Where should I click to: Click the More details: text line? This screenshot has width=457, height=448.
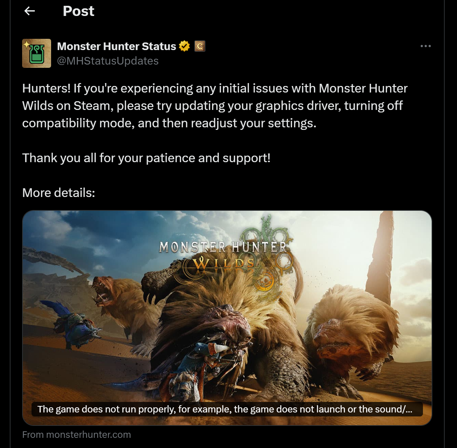pyautogui.click(x=59, y=193)
